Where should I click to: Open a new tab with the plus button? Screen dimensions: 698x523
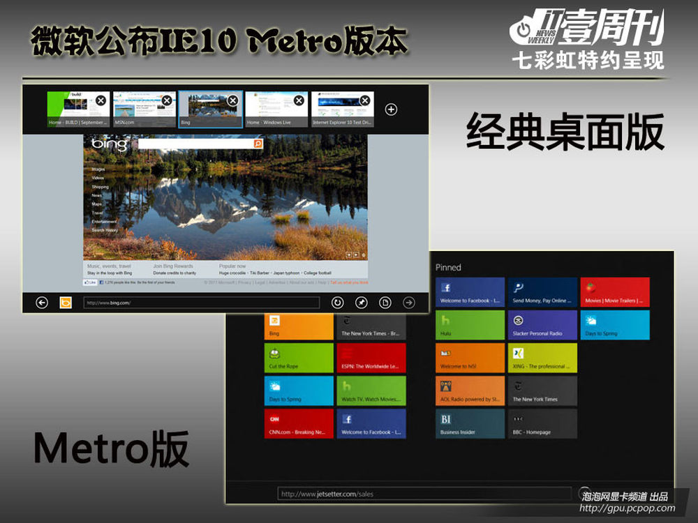(391, 109)
